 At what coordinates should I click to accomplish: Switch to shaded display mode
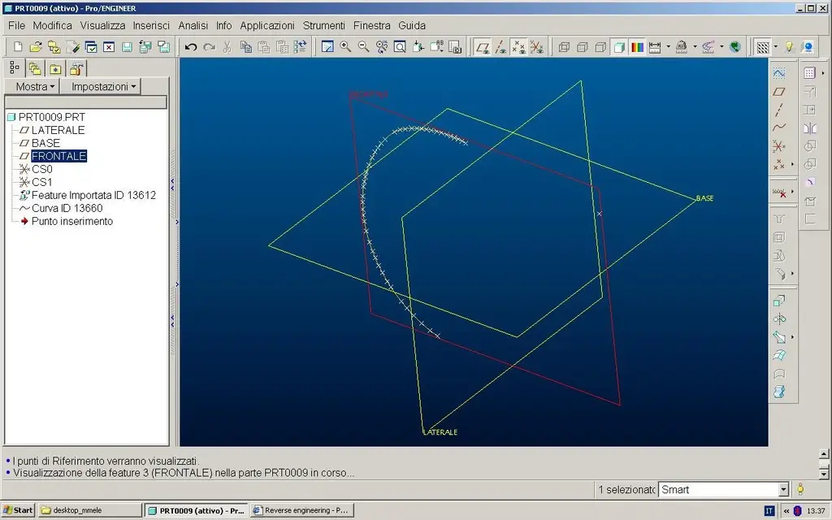pos(618,46)
